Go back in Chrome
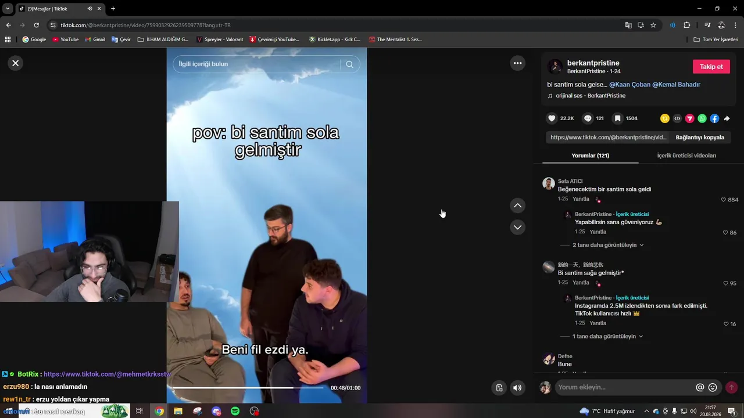 [x=8, y=25]
